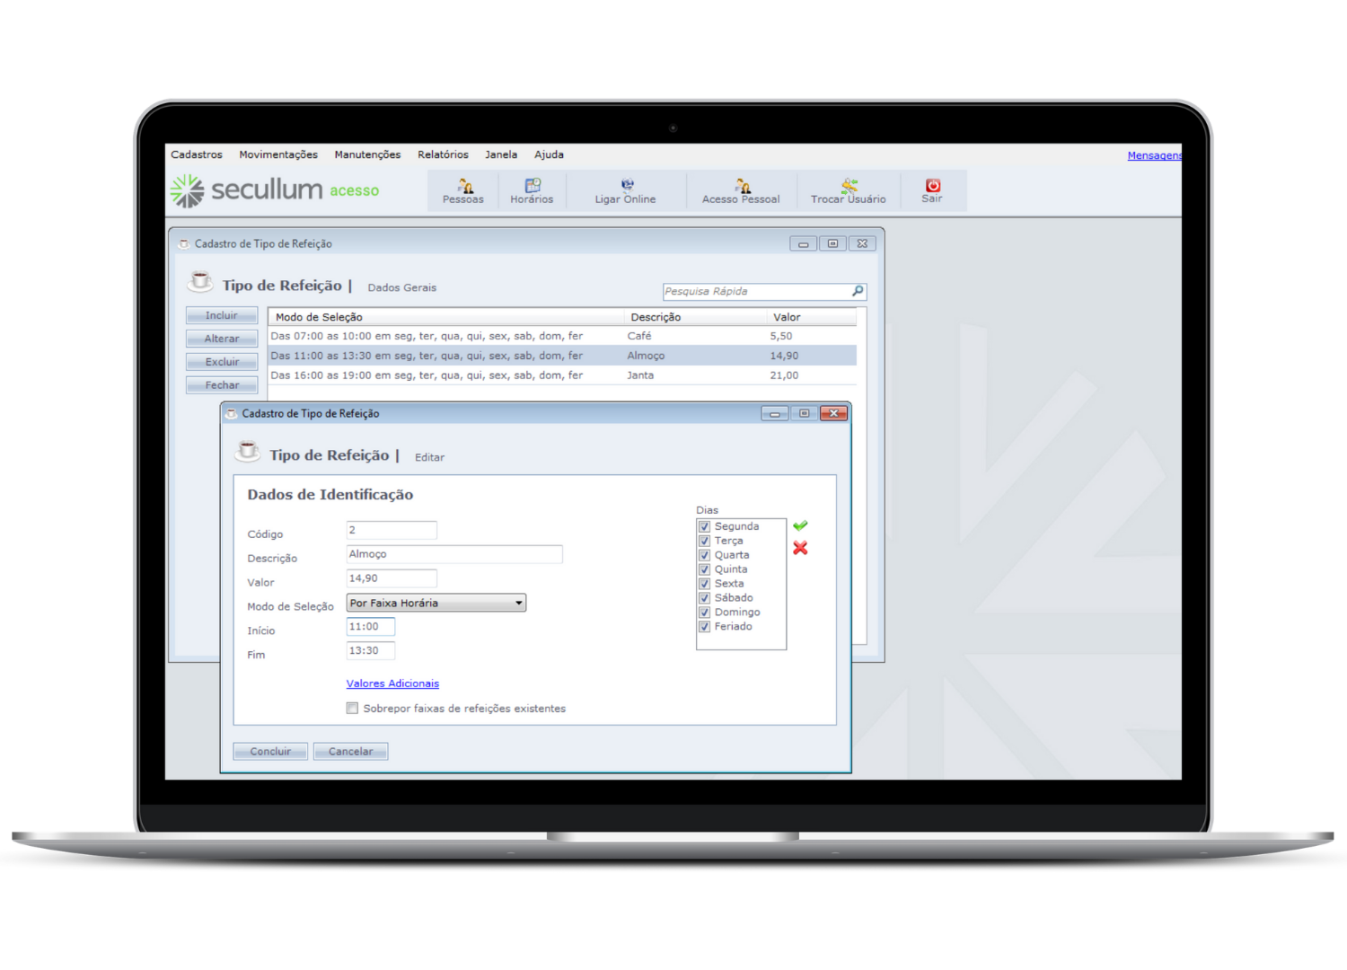This screenshot has height=970, width=1347.
Task: Expand the Modo de Seleção dropdown
Action: (x=519, y=604)
